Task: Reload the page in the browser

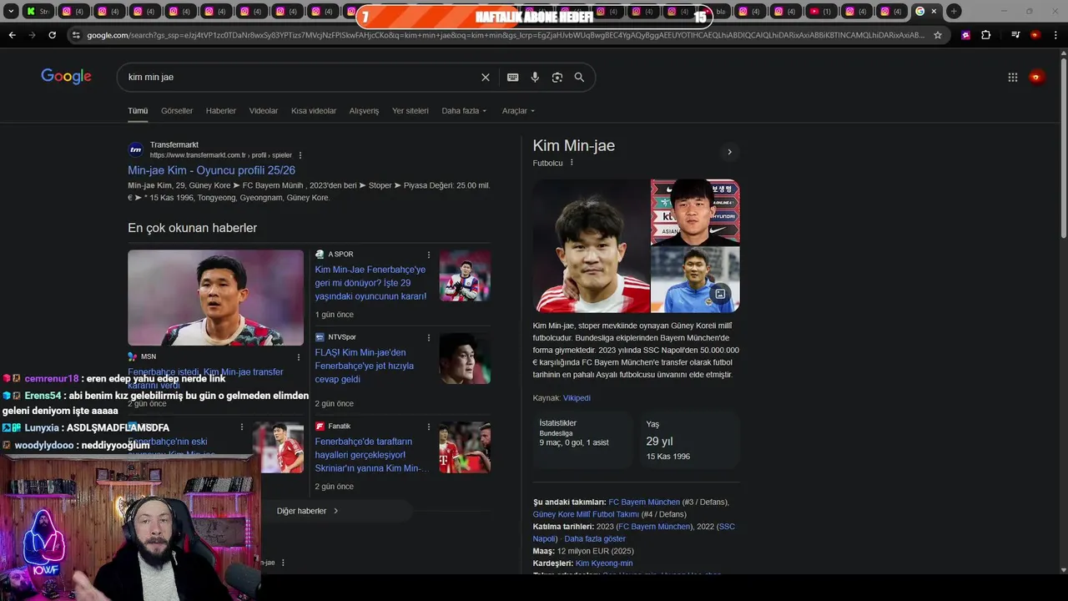Action: coord(52,35)
